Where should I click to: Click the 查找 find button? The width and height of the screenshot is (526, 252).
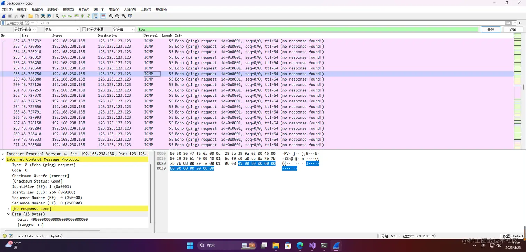[x=491, y=30]
